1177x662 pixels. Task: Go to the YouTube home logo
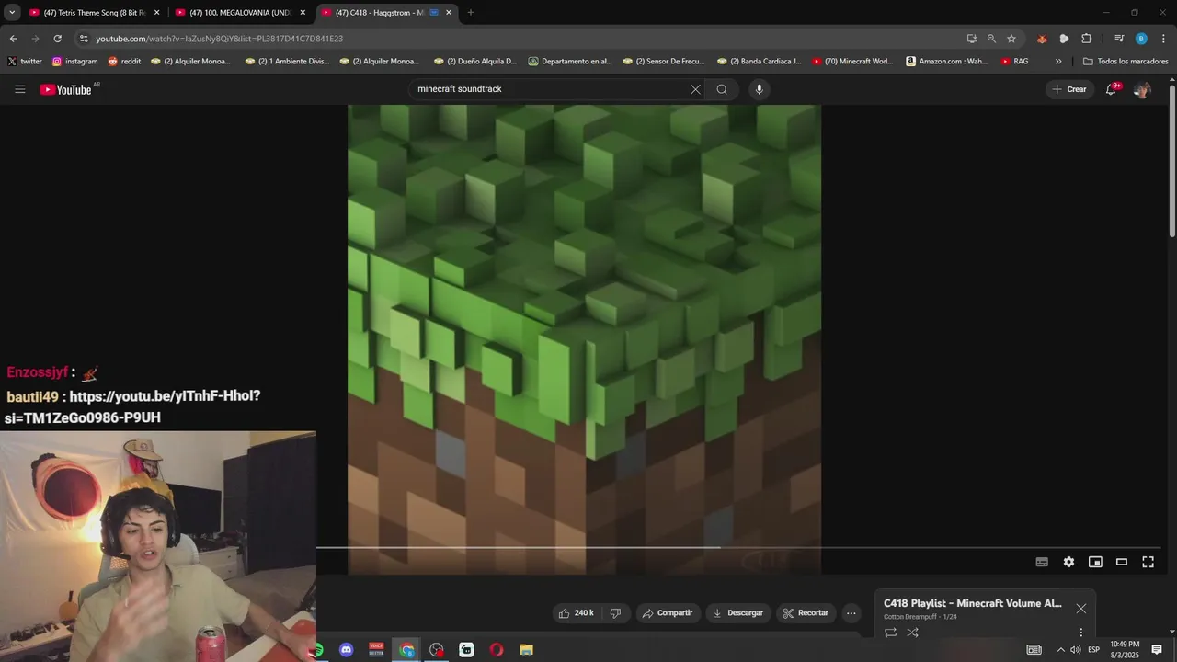coord(66,89)
